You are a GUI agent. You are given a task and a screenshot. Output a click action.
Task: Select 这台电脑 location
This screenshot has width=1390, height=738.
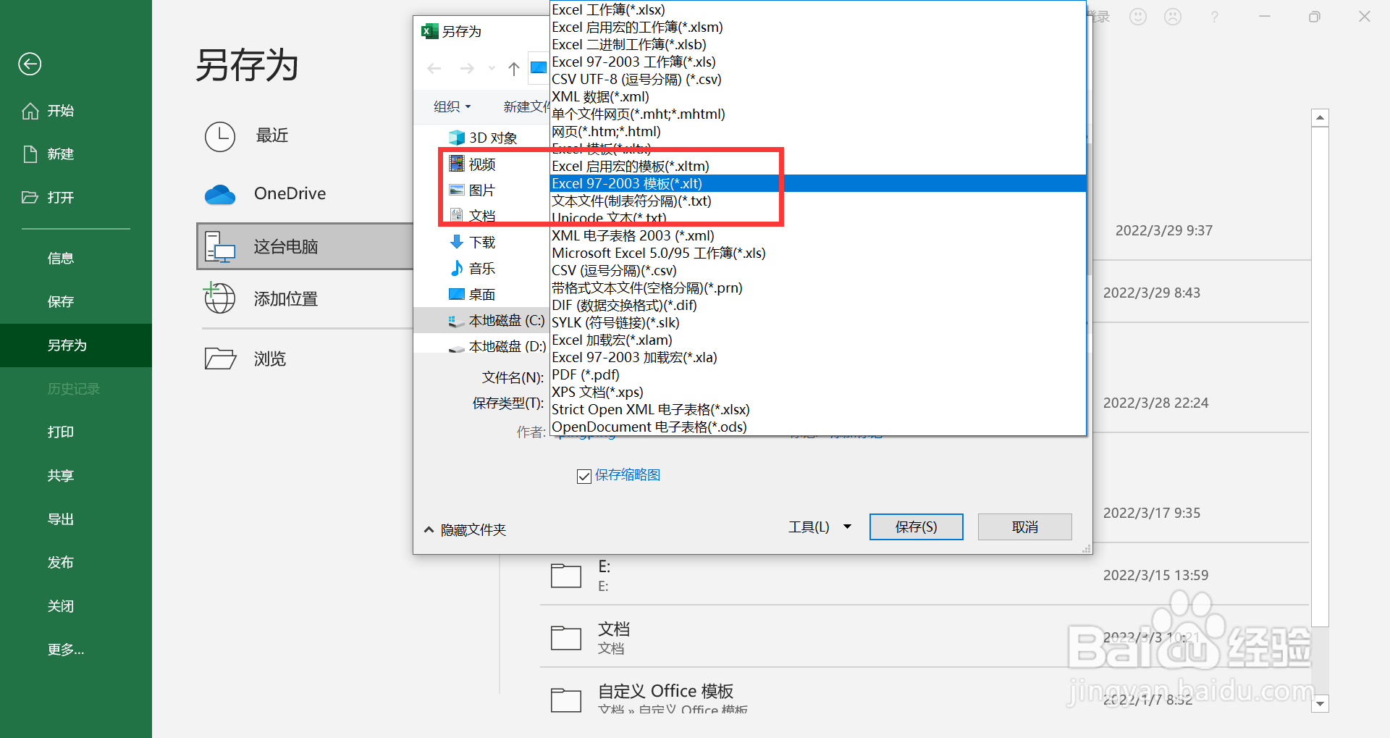[305, 246]
